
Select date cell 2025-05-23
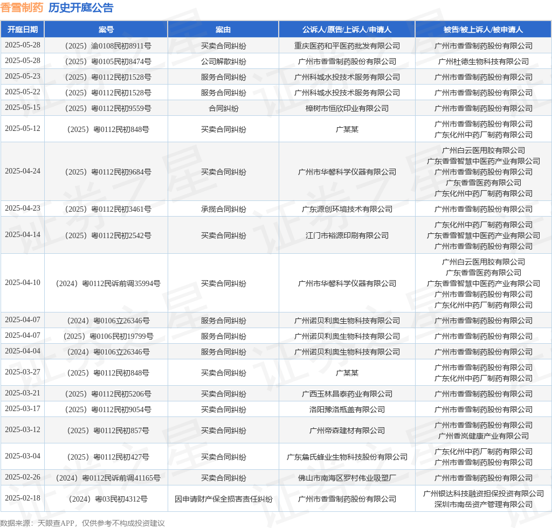(23, 77)
